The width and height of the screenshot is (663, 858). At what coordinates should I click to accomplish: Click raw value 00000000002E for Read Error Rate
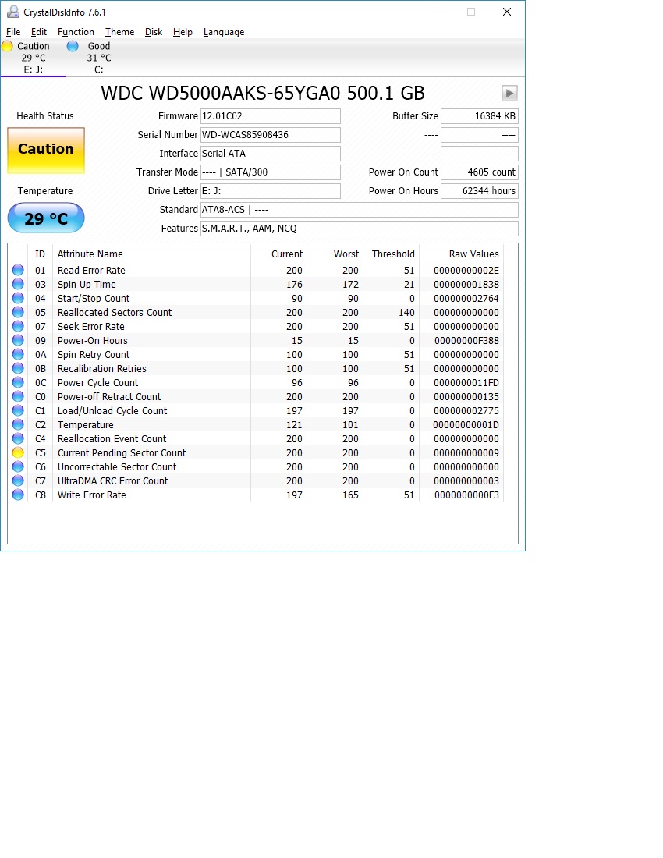pyautogui.click(x=466, y=271)
